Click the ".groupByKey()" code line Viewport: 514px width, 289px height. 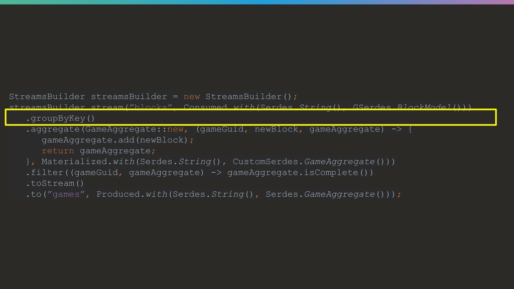(x=60, y=118)
